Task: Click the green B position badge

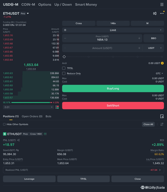Action: pyautogui.click(x=5, y=134)
